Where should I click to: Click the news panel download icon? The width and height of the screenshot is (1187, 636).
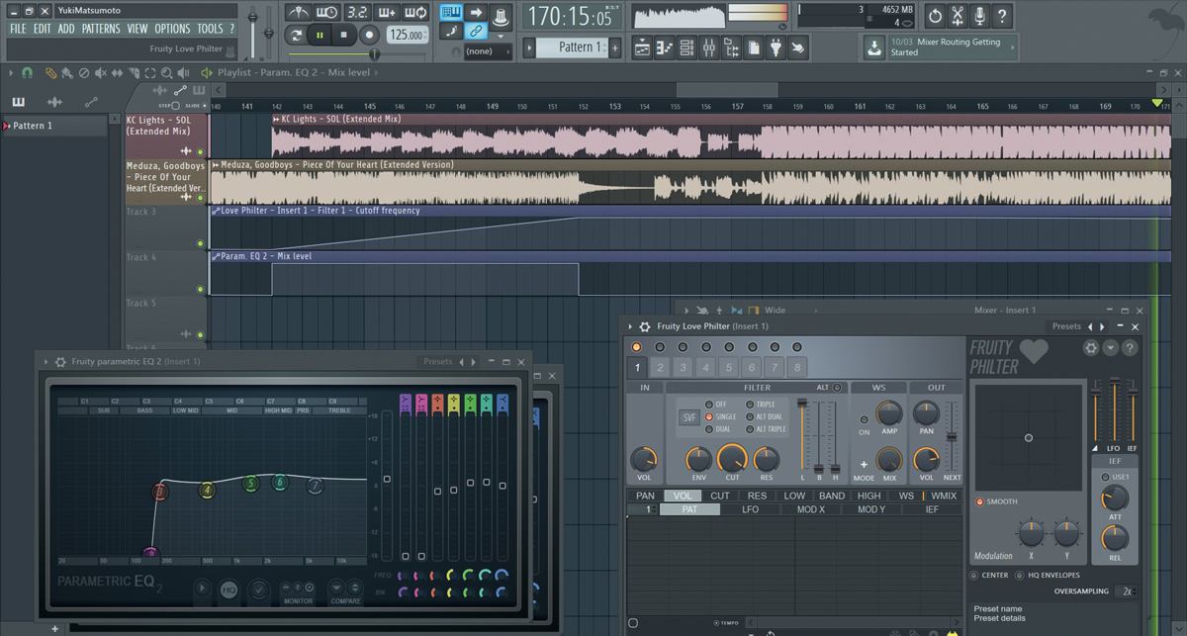click(874, 47)
